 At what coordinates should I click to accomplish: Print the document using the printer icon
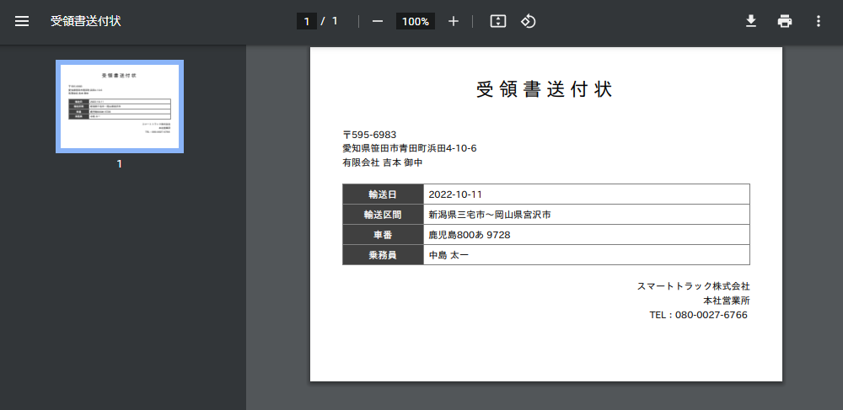click(785, 21)
